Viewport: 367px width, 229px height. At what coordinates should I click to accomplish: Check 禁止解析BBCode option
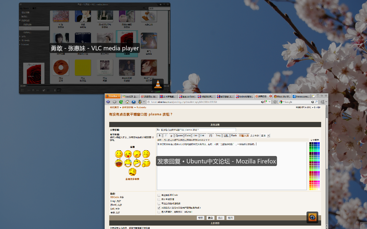(x=159, y=195)
